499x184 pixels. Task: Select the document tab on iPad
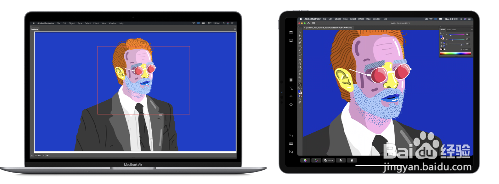pyautogui.click(x=328, y=27)
